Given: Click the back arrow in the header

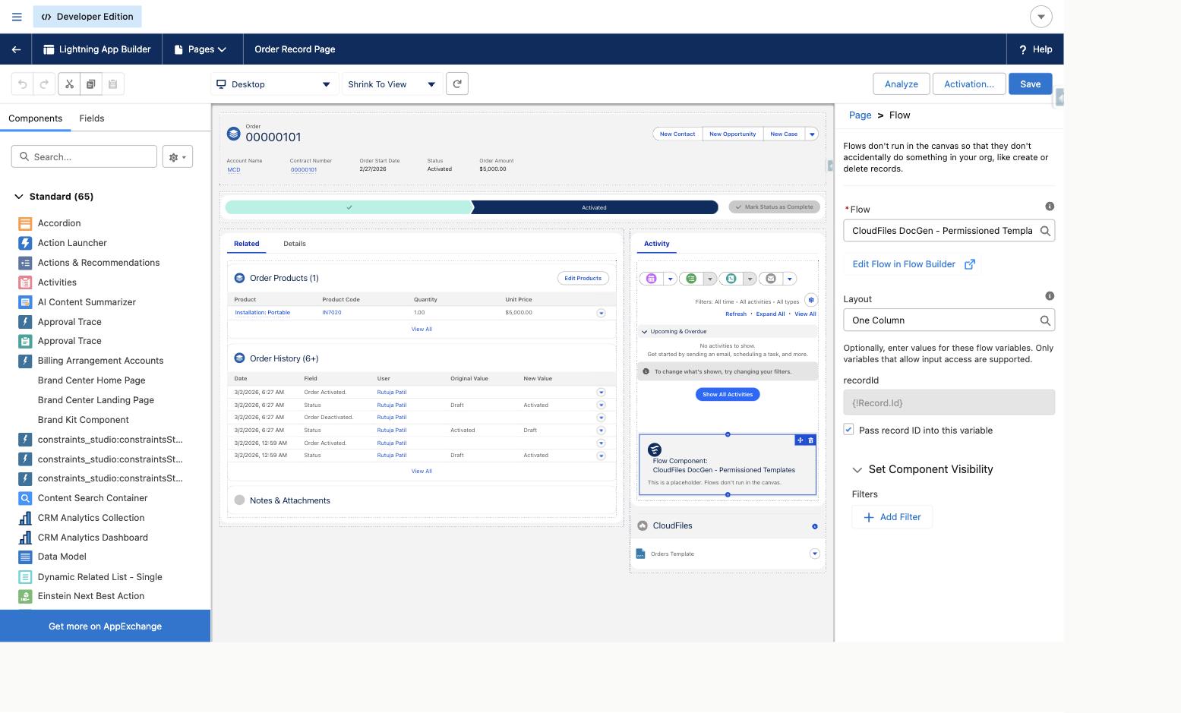Looking at the screenshot, I should (x=16, y=49).
